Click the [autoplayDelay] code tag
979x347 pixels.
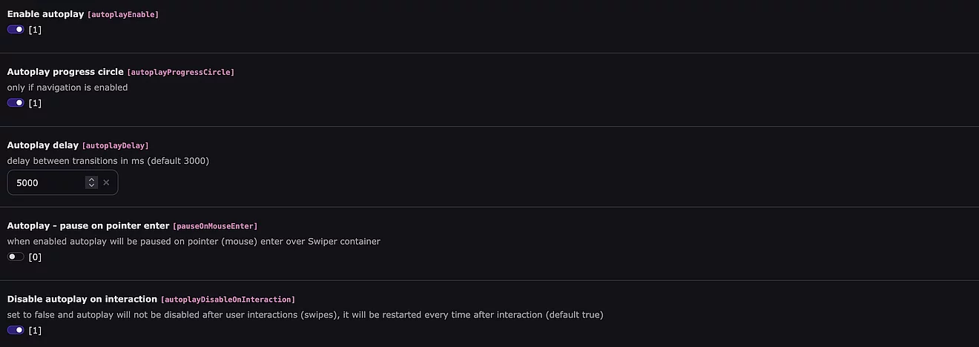click(115, 146)
